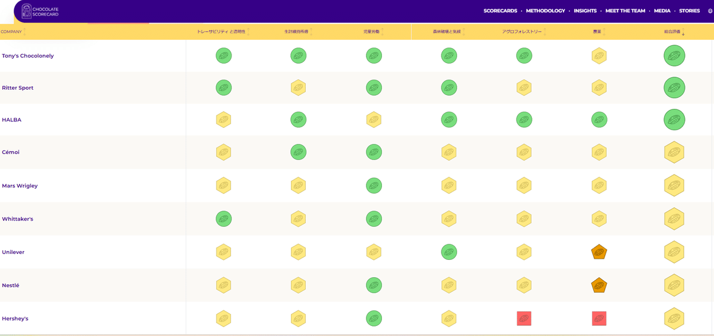Open HALBA company link
The width and height of the screenshot is (714, 336).
(x=11, y=120)
